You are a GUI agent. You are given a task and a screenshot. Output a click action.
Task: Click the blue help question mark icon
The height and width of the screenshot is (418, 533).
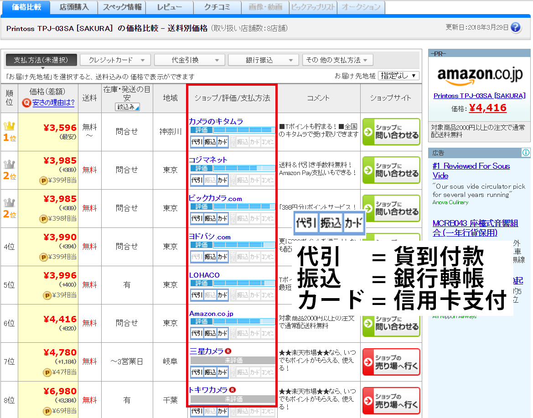coord(516,27)
